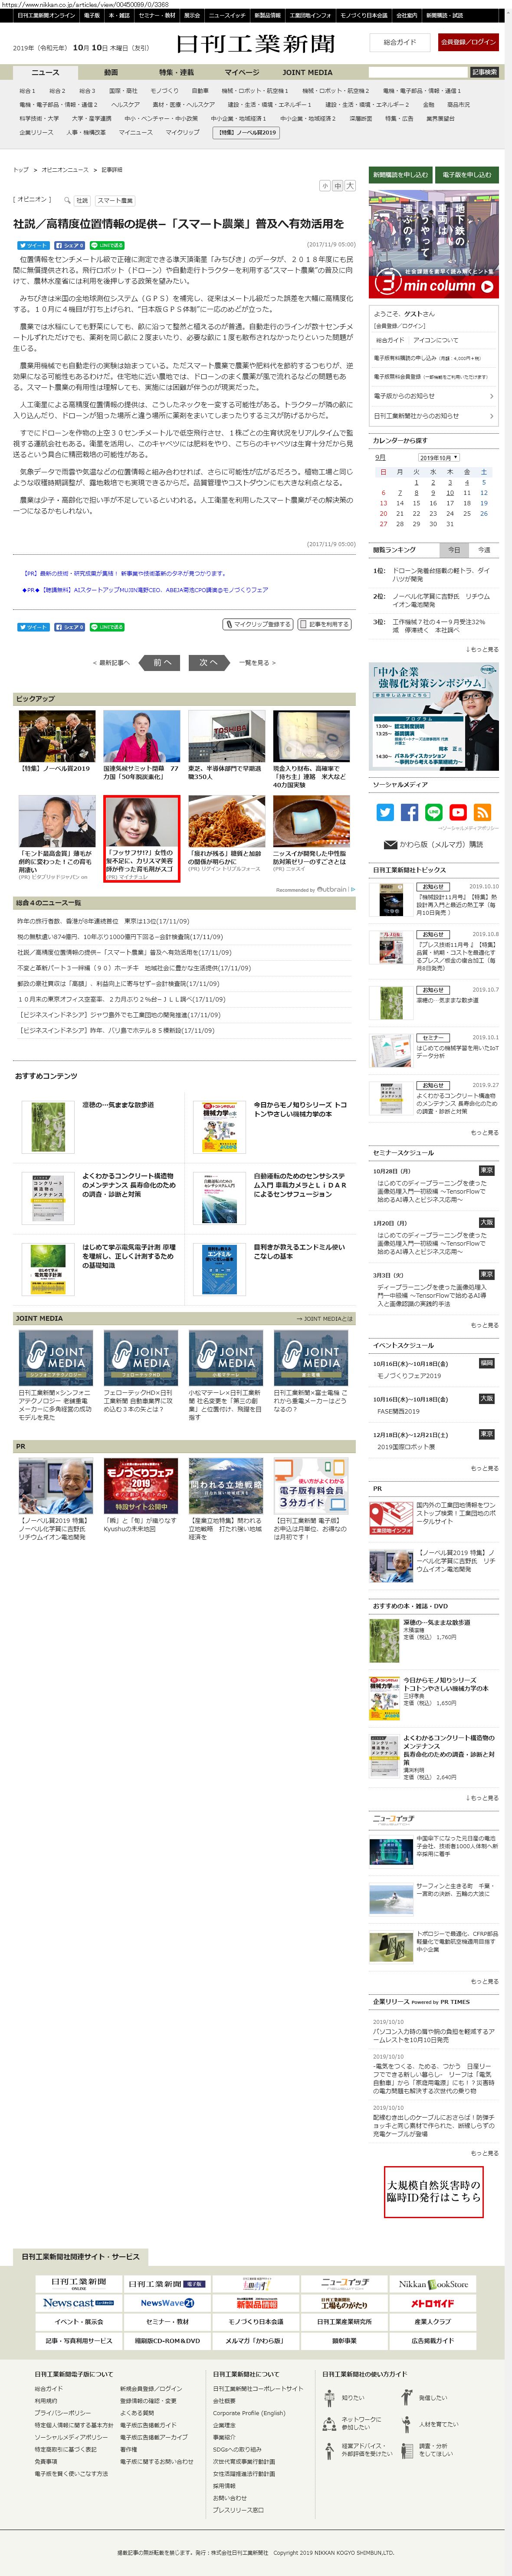Click the 調査・分析 footer icon
This screenshot has height=2576, width=512.
pyautogui.click(x=406, y=2450)
